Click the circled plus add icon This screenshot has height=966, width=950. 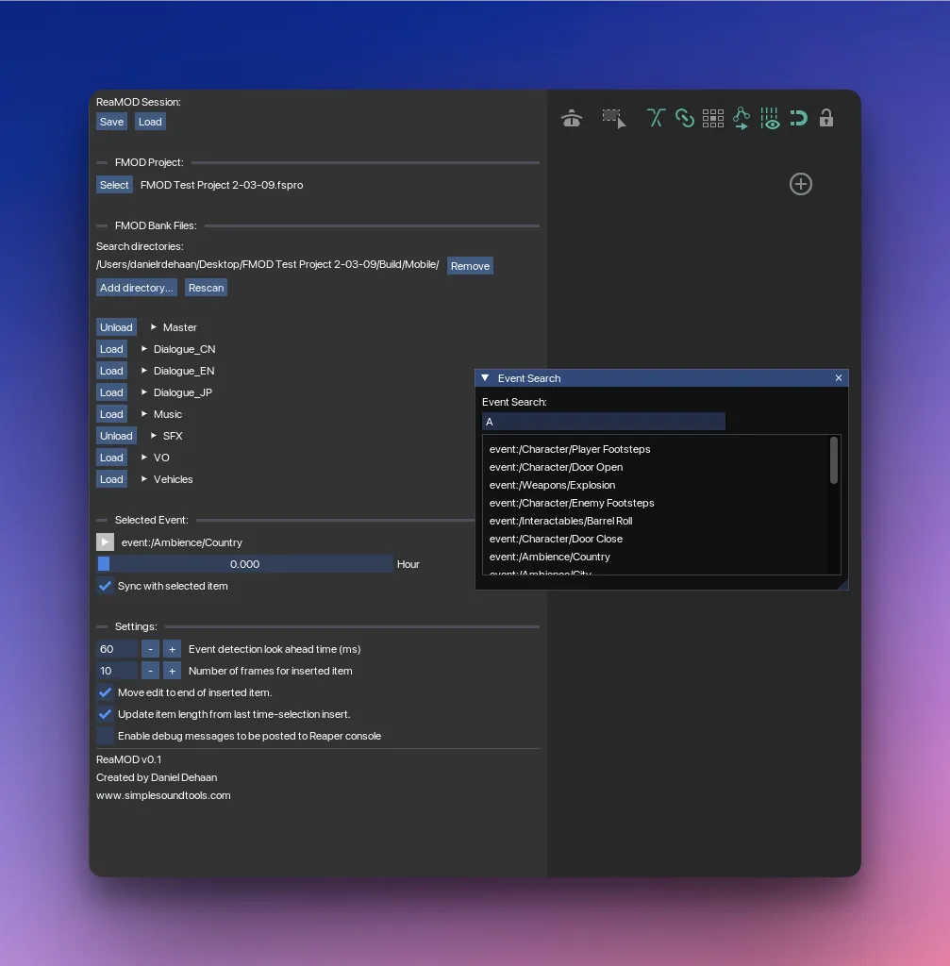pyautogui.click(x=800, y=184)
